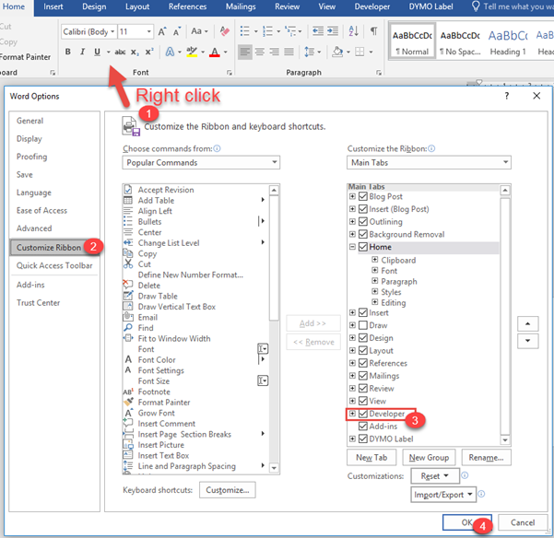Click the Word Options help question mark
The height and width of the screenshot is (538, 554).
click(x=507, y=96)
